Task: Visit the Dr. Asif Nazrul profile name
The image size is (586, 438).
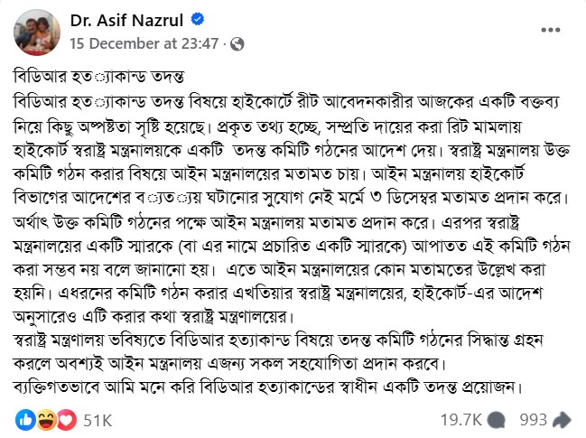Action: coord(122,19)
